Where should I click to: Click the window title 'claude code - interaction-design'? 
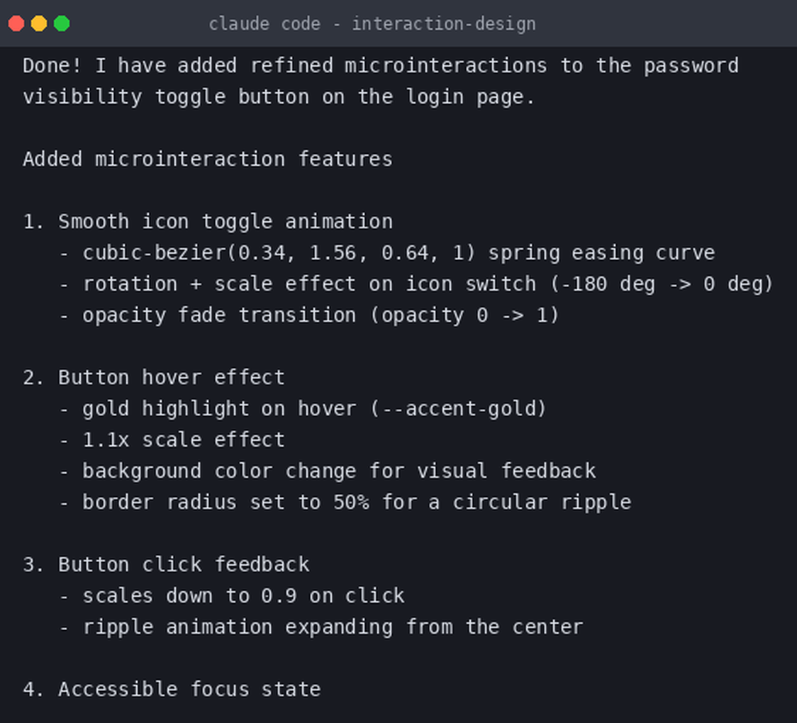[372, 24]
